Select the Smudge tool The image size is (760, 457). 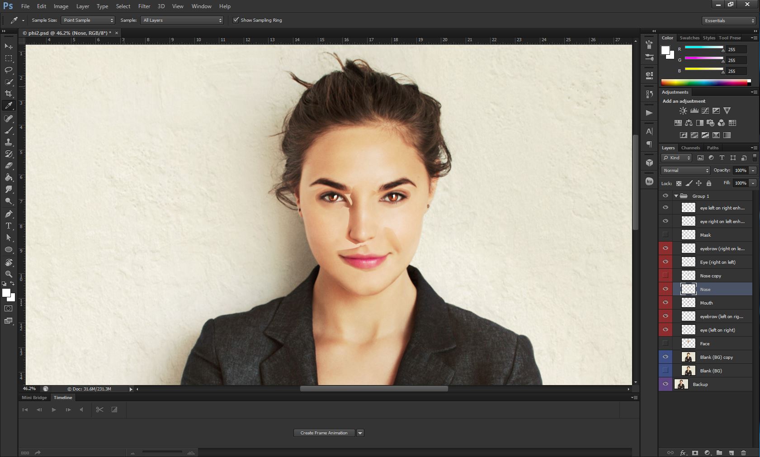click(x=9, y=189)
